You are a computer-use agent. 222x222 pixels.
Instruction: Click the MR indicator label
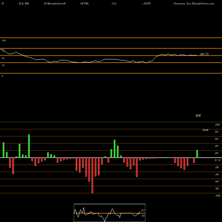(x=198, y=115)
